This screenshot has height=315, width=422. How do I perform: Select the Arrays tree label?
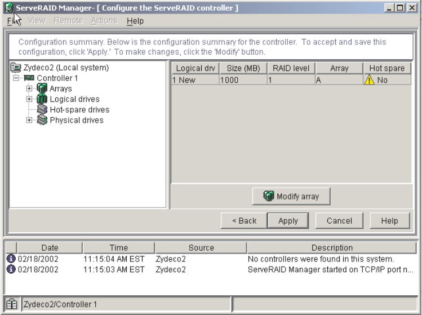[x=61, y=88]
